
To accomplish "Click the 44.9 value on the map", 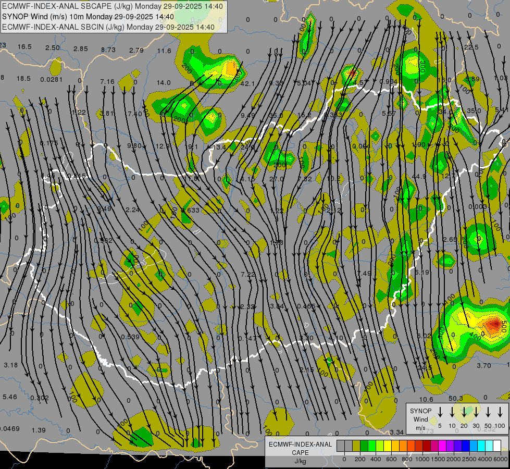I will point(419,177).
